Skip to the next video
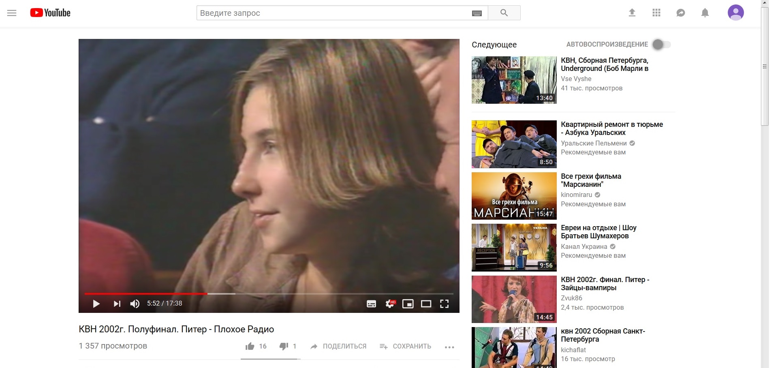 coord(117,304)
